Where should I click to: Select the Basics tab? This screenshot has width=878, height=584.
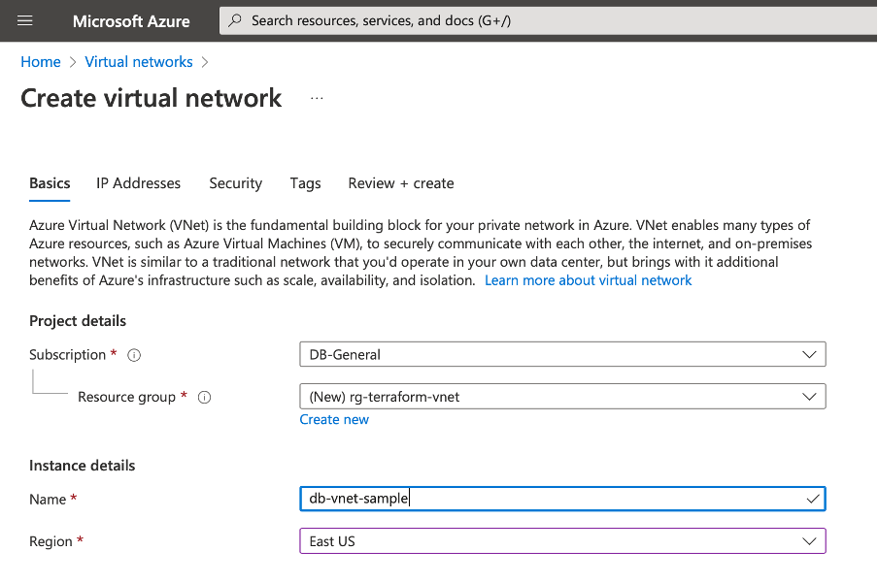(50, 183)
